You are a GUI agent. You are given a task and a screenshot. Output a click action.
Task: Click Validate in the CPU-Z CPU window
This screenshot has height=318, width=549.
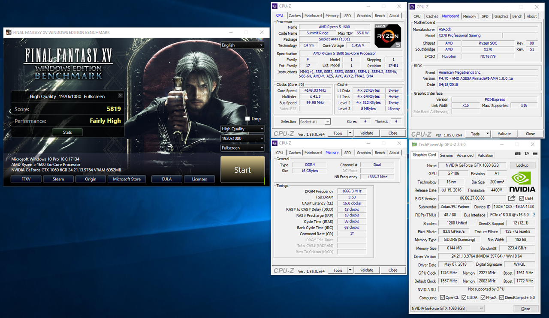[x=367, y=133]
